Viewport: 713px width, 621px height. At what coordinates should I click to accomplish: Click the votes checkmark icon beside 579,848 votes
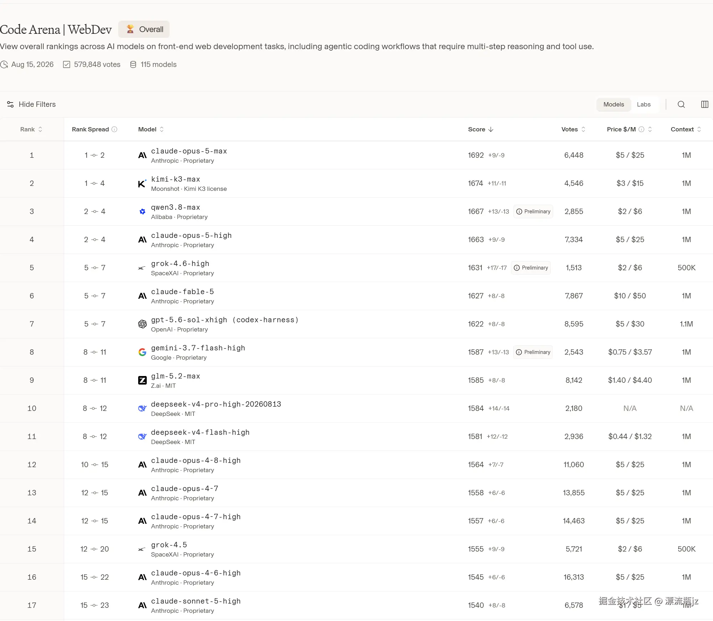click(67, 64)
